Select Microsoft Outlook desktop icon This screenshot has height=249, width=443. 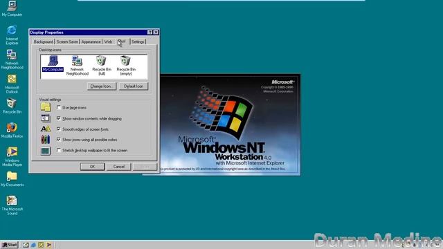(x=12, y=84)
